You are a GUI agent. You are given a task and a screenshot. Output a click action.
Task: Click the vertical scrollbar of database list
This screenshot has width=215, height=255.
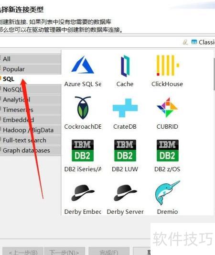[x=214, y=74]
